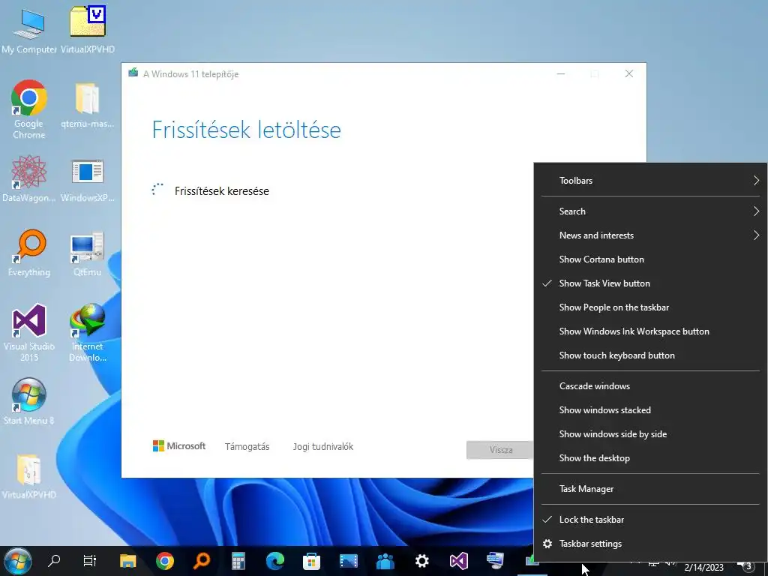Choose Cascade windows
The height and width of the screenshot is (576, 768).
[650, 386]
